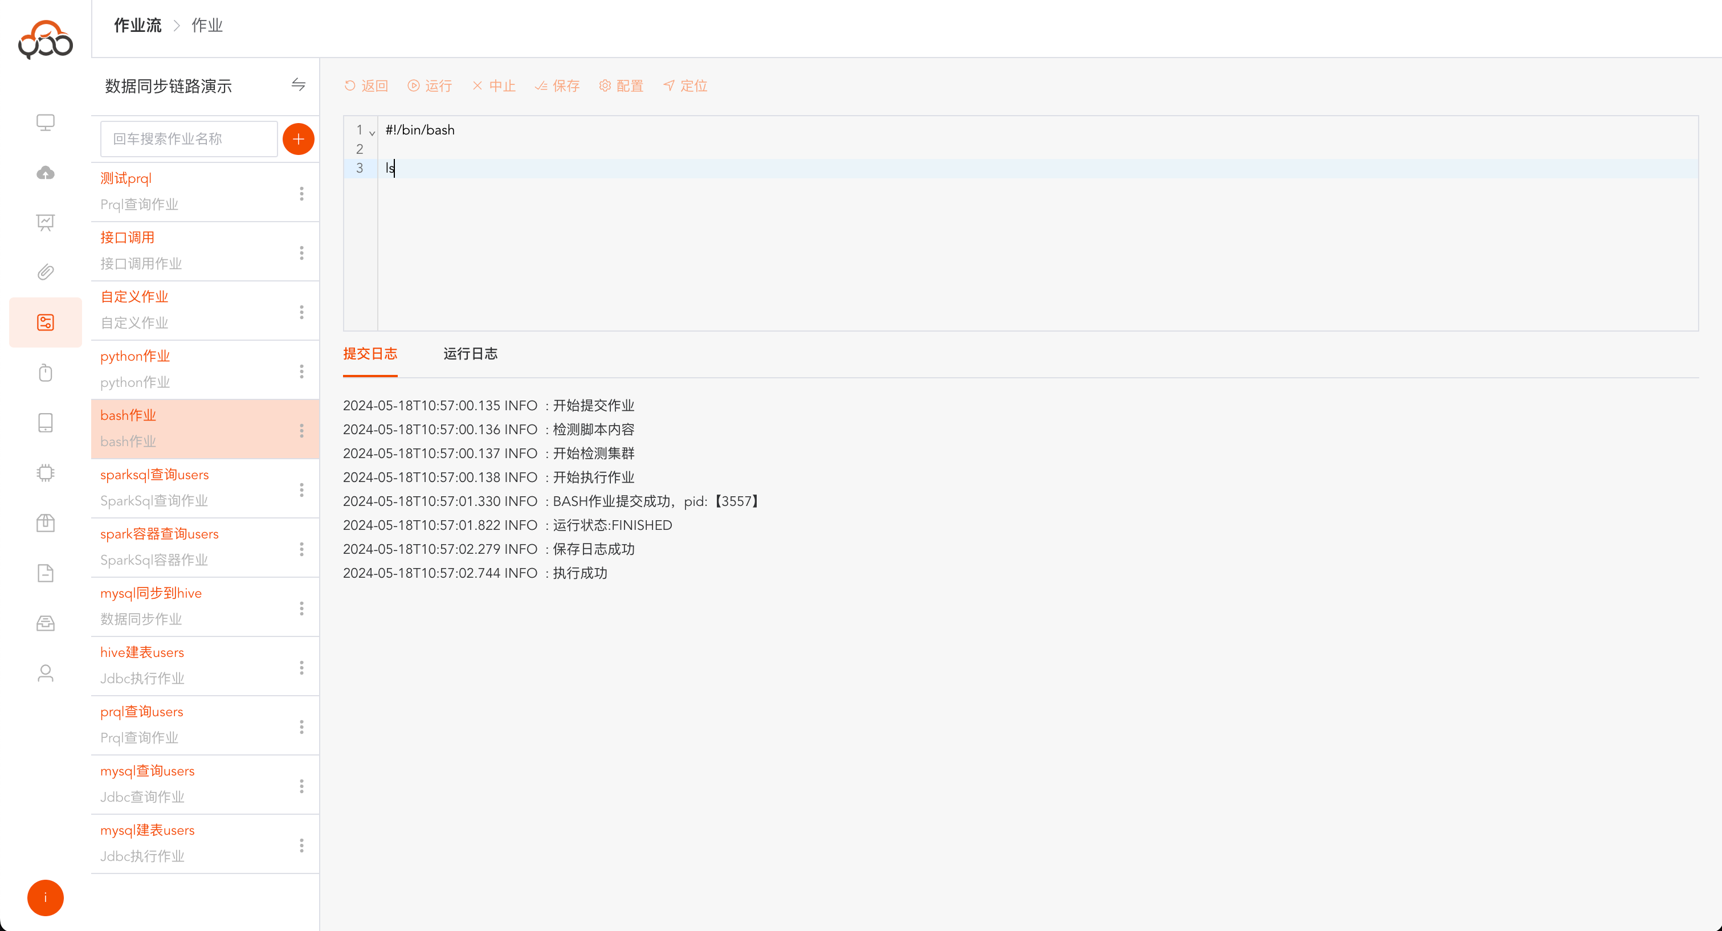Click the chip processor sidebar icon

[46, 472]
